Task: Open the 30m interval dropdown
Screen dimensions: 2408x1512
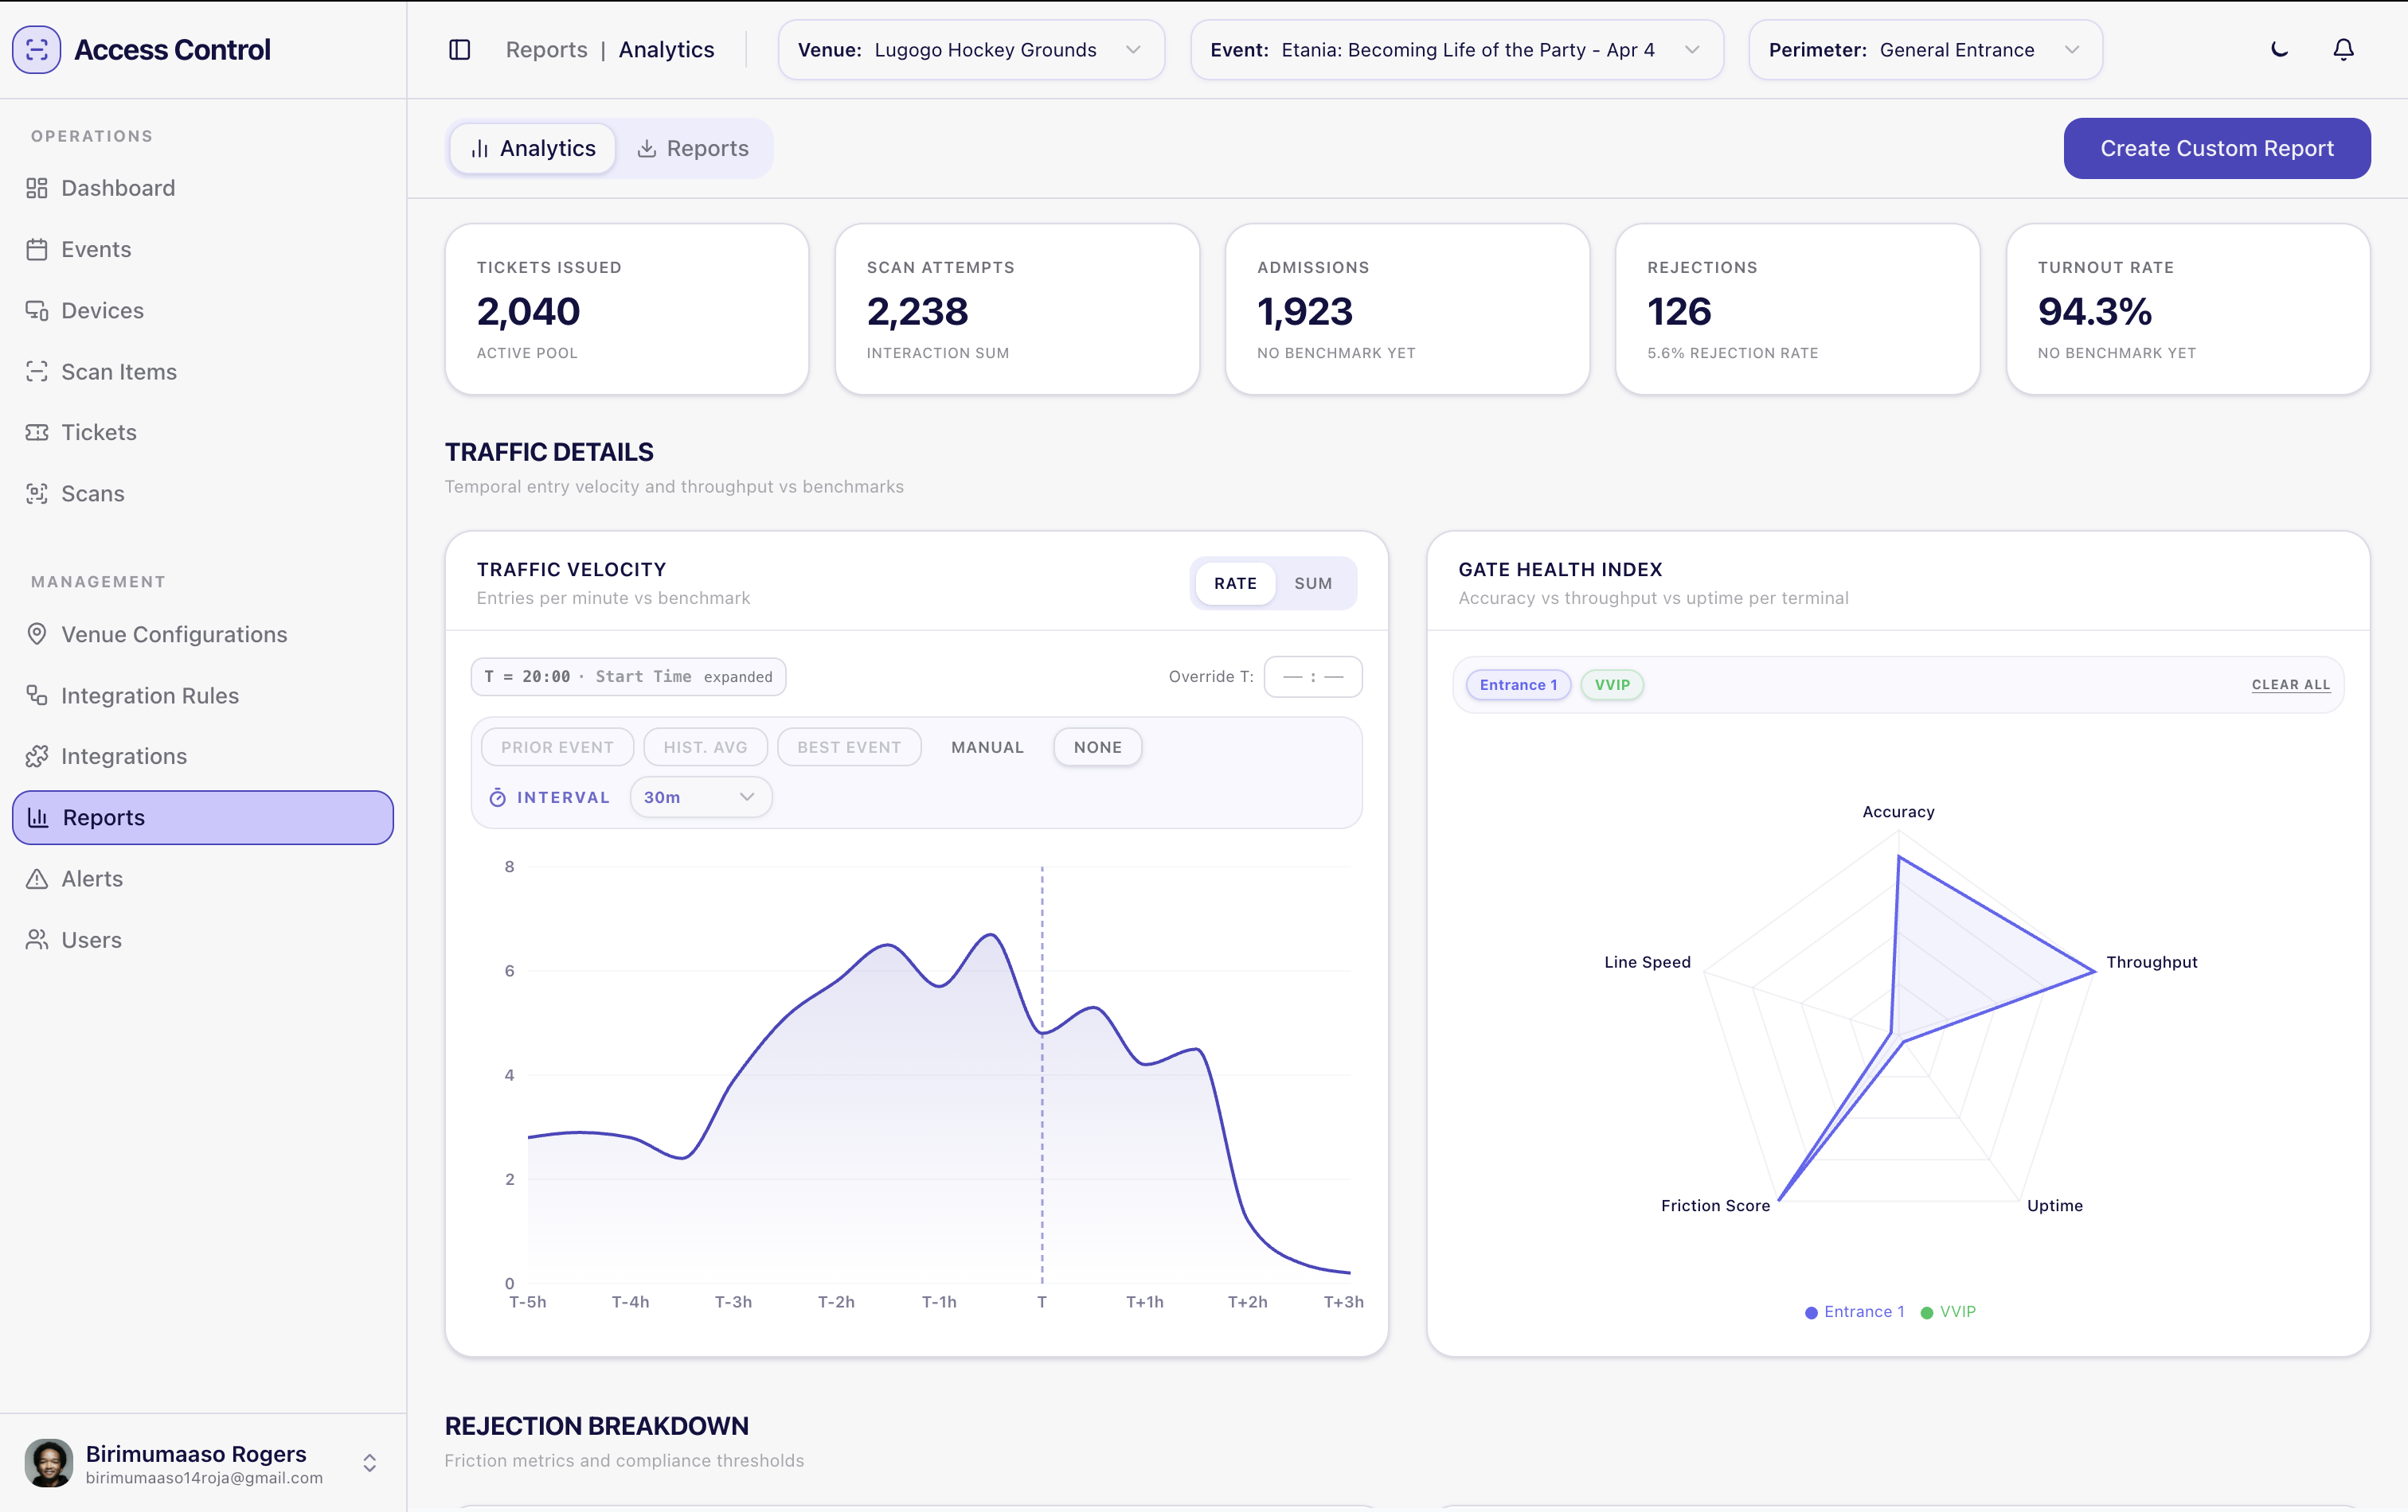Action: point(700,797)
